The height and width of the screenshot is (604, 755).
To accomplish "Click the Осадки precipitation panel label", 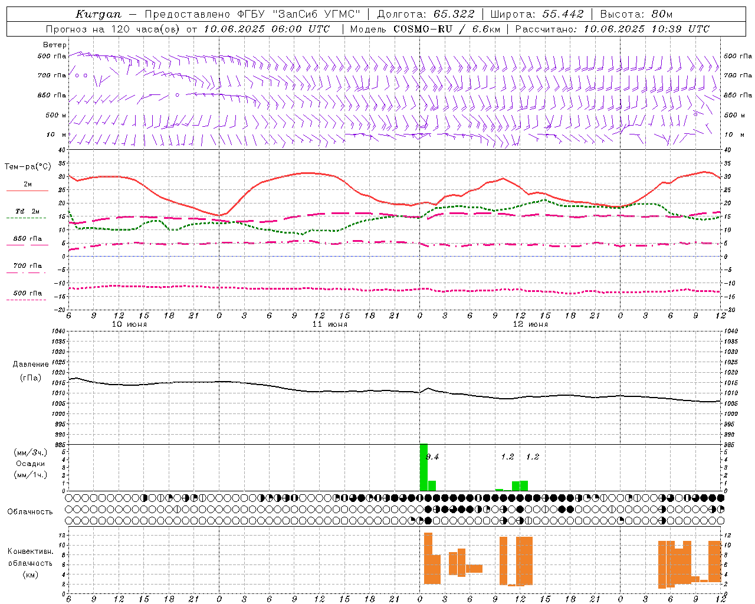I will click(30, 464).
